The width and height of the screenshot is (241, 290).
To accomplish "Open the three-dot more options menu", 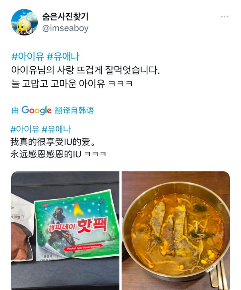I will click(225, 16).
